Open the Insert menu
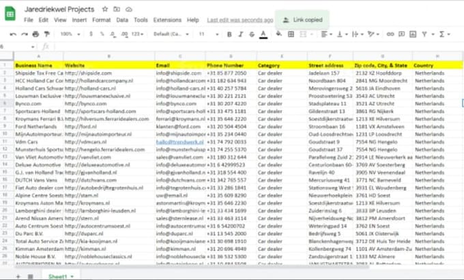Image resolution: width=464 pixels, height=280 pixels. pos(79,20)
